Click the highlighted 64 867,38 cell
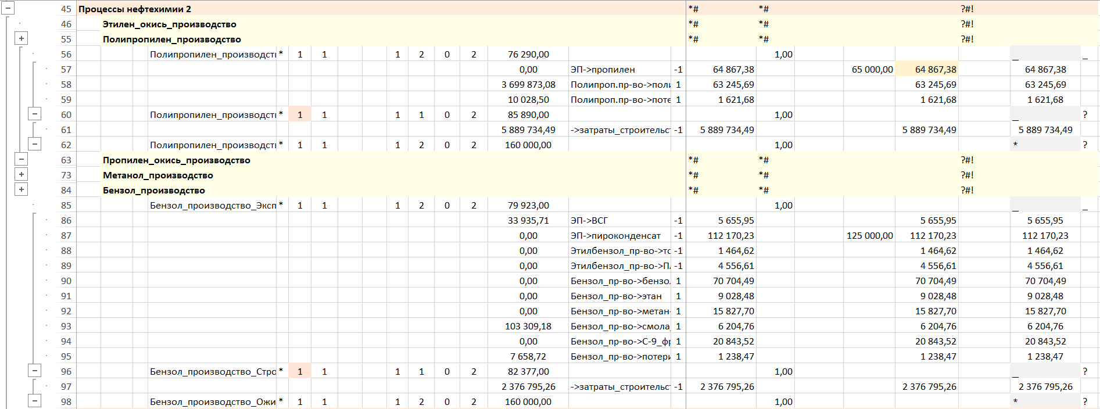Image resolution: width=1100 pixels, height=409 pixels. 926,70
